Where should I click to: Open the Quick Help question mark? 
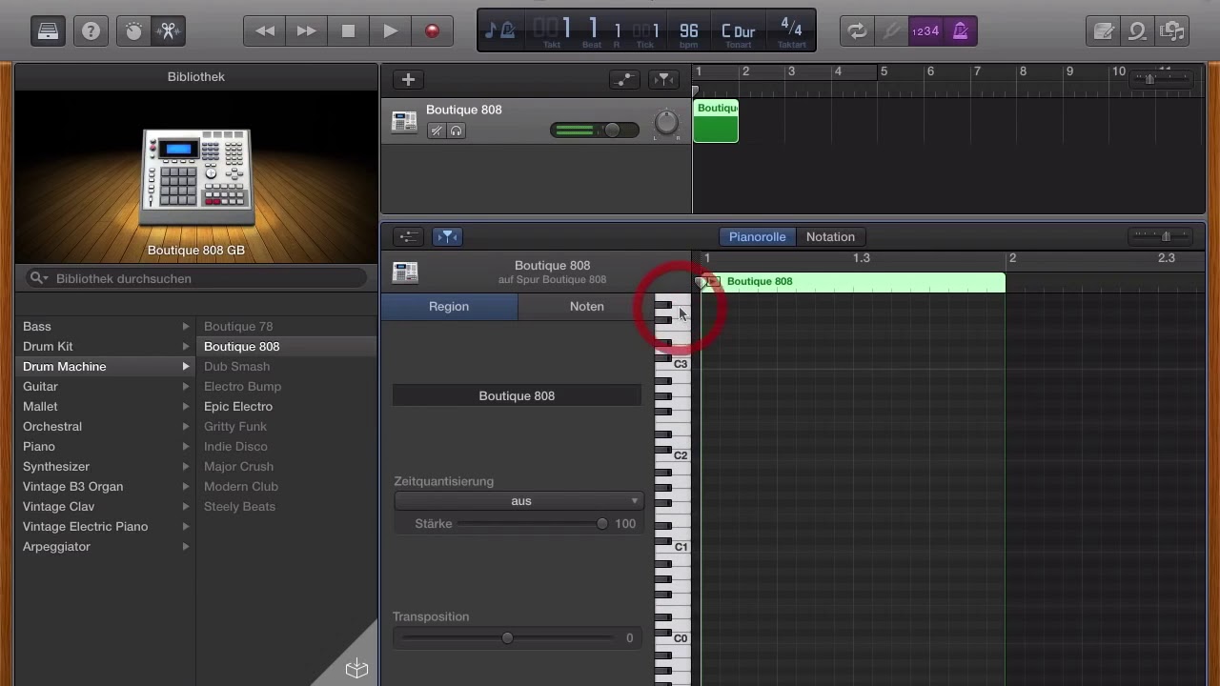tap(91, 31)
